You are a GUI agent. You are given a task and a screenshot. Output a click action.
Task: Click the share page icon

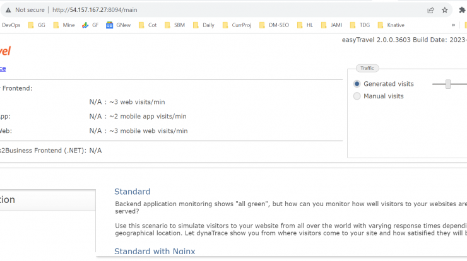point(430,10)
